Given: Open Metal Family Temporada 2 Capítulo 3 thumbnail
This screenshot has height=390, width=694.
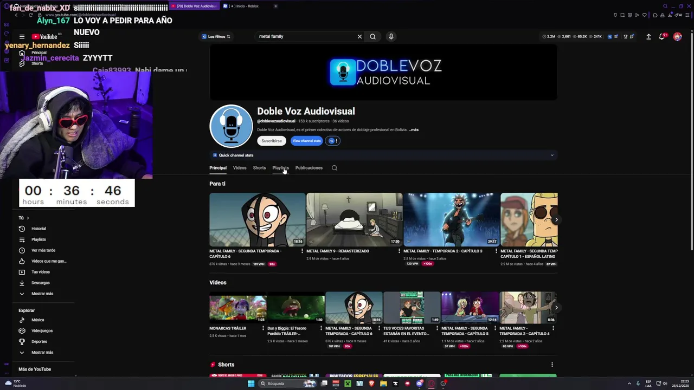Looking at the screenshot, I should [452, 219].
